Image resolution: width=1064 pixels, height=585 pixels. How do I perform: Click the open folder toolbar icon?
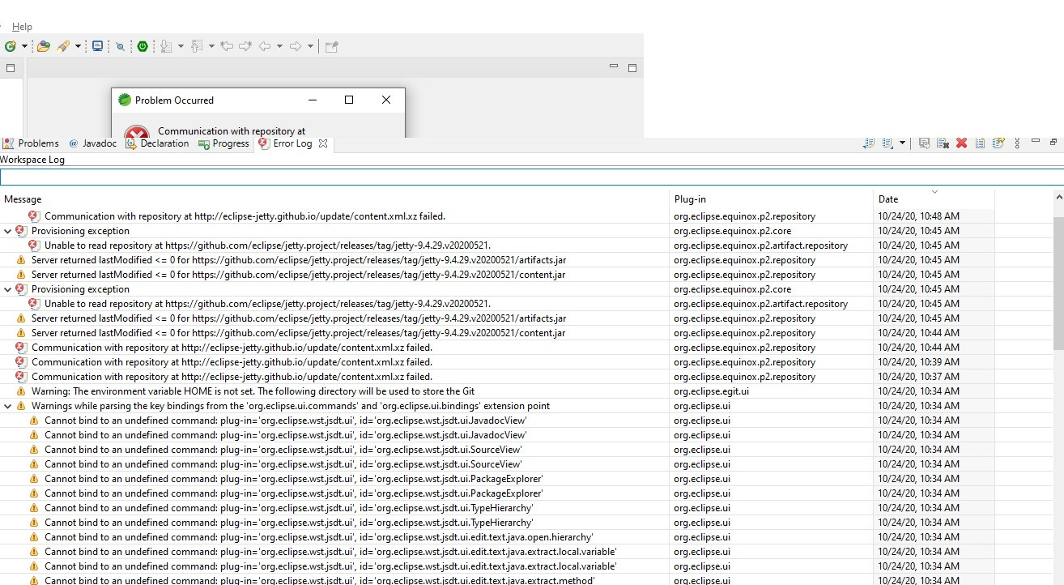click(44, 46)
